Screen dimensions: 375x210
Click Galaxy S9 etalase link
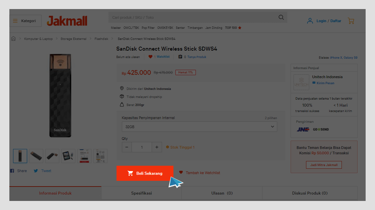coord(350,58)
